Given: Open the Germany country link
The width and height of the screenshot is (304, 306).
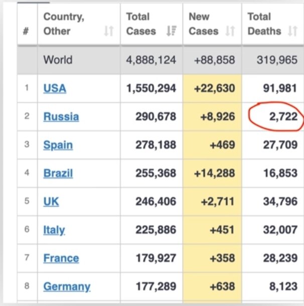Looking at the screenshot, I should tap(67, 287).
